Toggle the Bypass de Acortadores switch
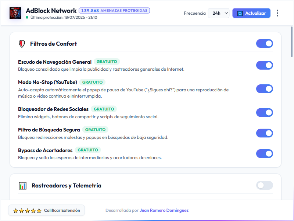The height and width of the screenshot is (221, 294). pyautogui.click(x=264, y=154)
